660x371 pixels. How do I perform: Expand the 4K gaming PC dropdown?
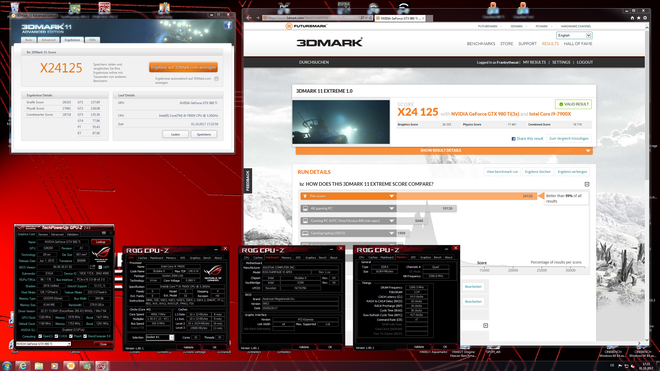391,208
